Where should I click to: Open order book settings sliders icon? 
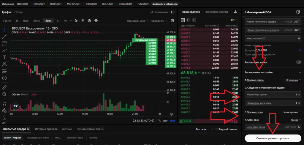click(235, 12)
